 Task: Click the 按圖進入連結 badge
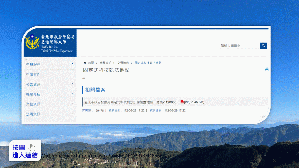pos(25,151)
